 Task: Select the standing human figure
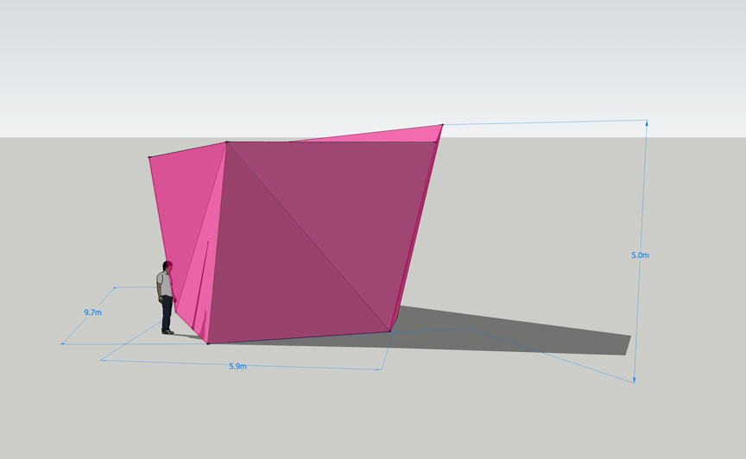(166, 298)
